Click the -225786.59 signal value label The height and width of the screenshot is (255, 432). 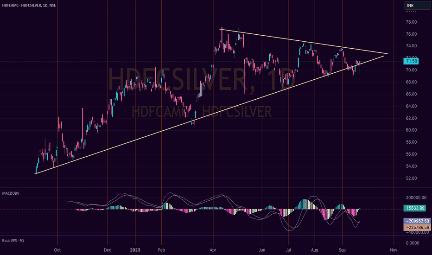417,228
